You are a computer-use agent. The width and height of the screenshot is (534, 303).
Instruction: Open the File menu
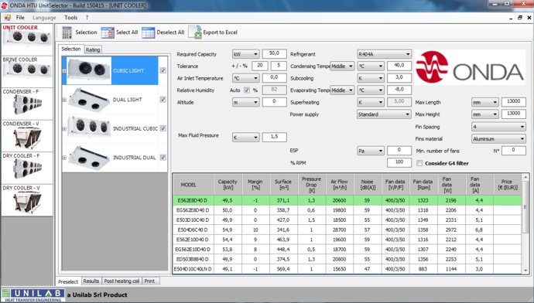tap(20, 18)
